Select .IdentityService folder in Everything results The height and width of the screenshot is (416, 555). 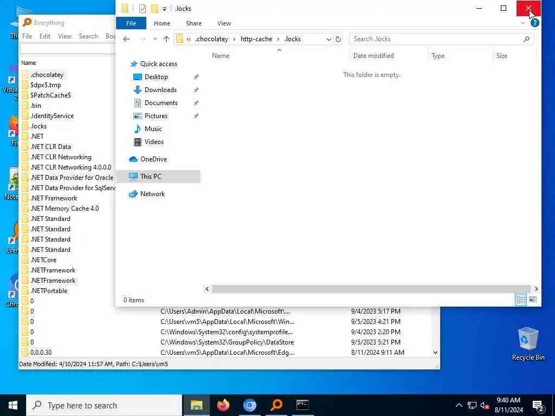tap(51, 116)
